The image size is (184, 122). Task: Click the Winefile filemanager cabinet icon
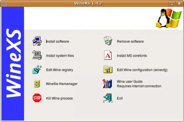click(x=37, y=84)
